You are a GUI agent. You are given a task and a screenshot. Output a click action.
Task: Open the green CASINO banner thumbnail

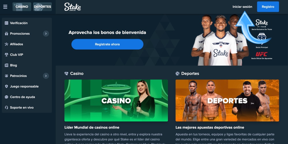[116, 101]
